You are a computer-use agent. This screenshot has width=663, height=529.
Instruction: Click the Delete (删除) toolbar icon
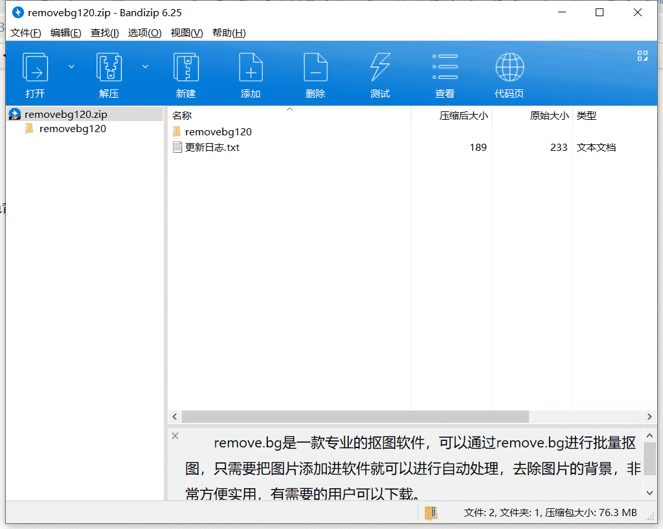tap(315, 67)
